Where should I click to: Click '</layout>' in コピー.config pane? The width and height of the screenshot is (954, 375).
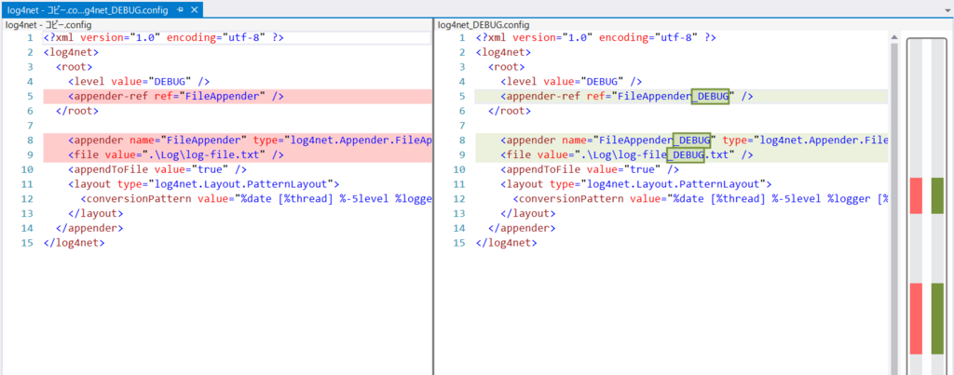tap(96, 214)
